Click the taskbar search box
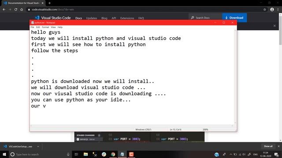The width and height of the screenshot is (282, 158). [40, 154]
